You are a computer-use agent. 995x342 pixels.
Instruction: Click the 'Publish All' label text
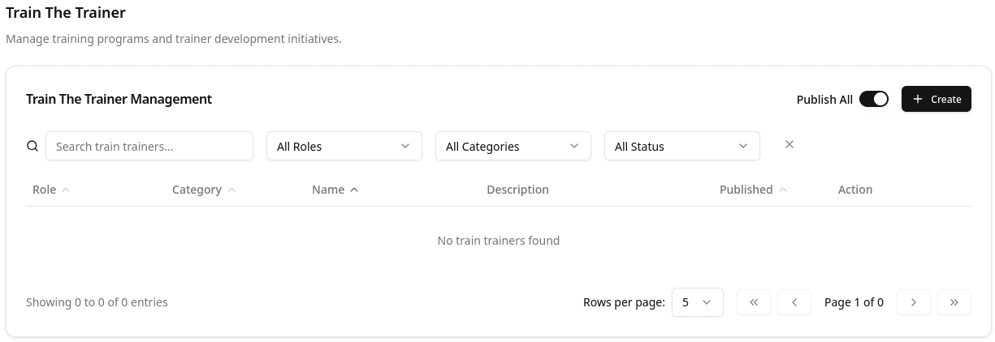click(x=824, y=100)
